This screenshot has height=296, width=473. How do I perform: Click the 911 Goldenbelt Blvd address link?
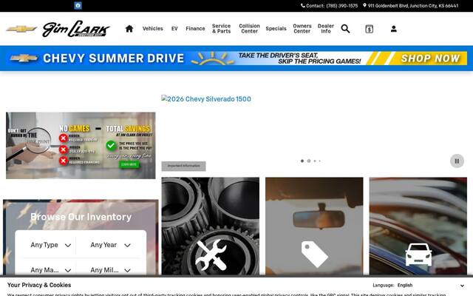click(x=412, y=6)
